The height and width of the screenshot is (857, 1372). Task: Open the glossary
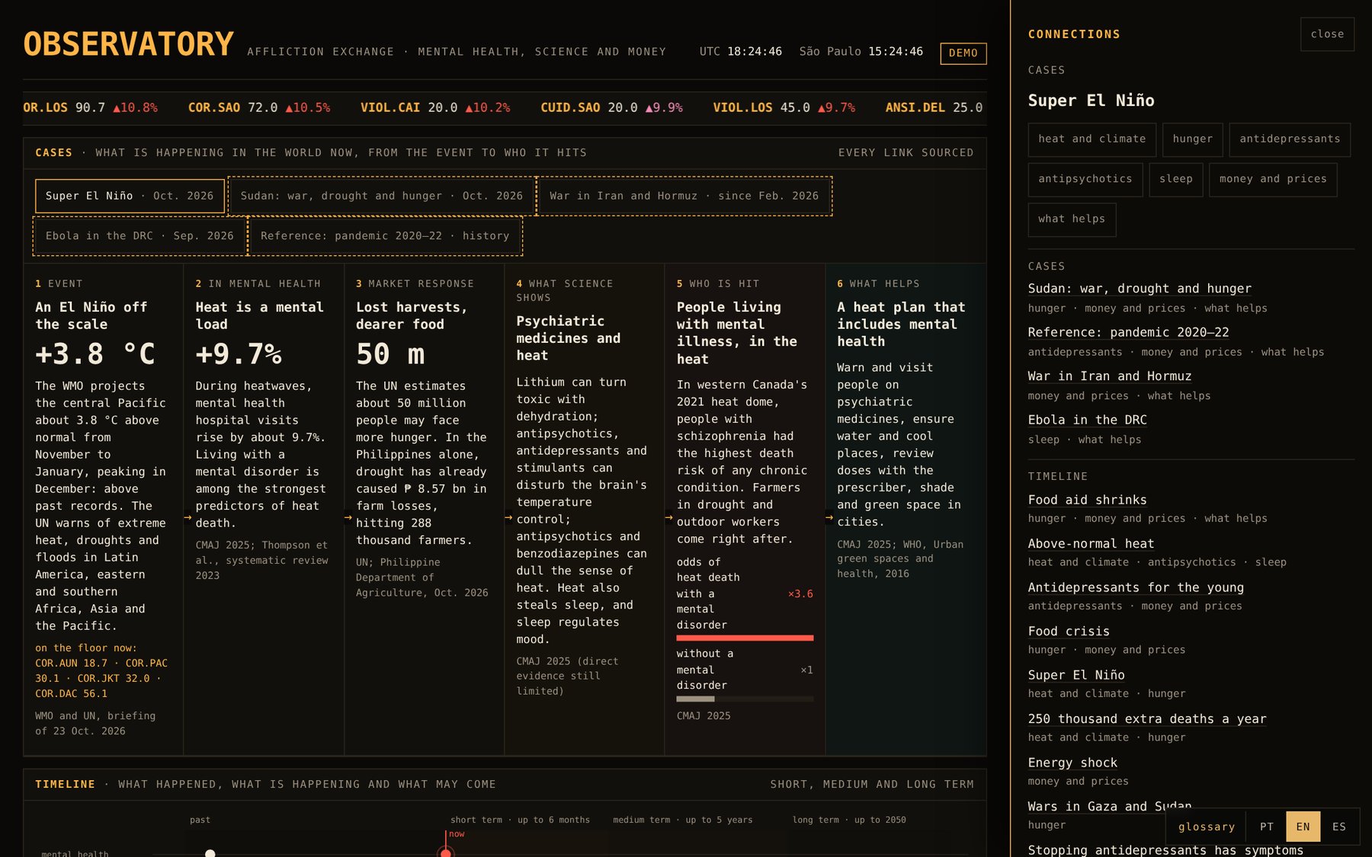[x=1207, y=827]
